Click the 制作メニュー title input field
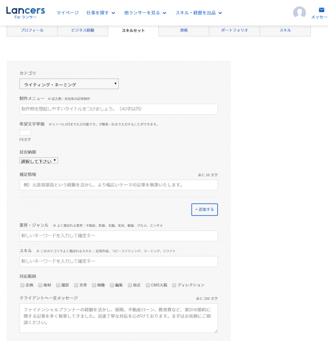328x341 pixels. point(118,109)
